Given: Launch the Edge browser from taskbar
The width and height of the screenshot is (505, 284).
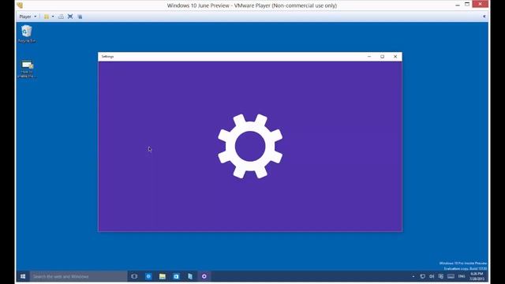Looking at the screenshot, I should pyautogui.click(x=148, y=276).
